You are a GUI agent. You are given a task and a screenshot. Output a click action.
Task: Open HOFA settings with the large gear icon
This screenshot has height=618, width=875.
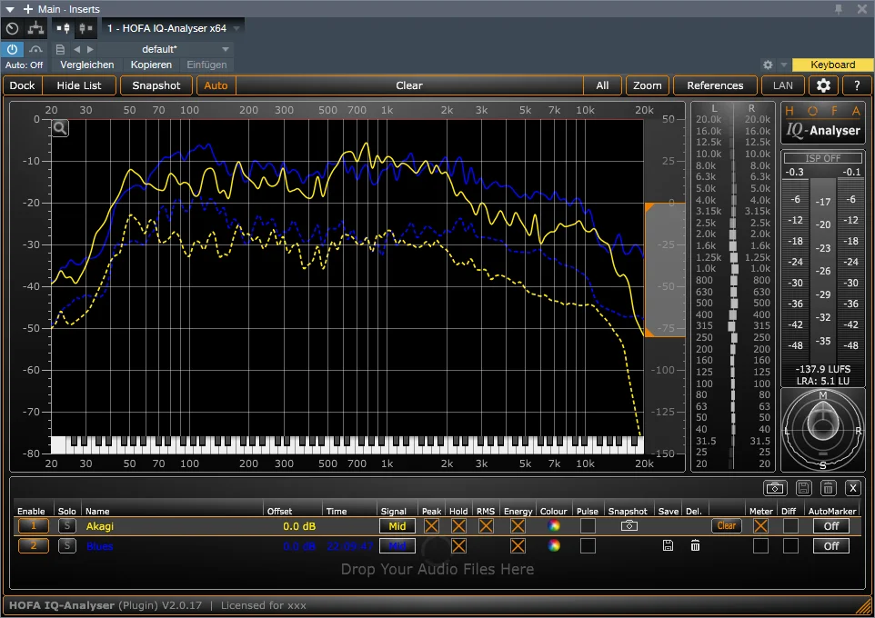click(823, 85)
